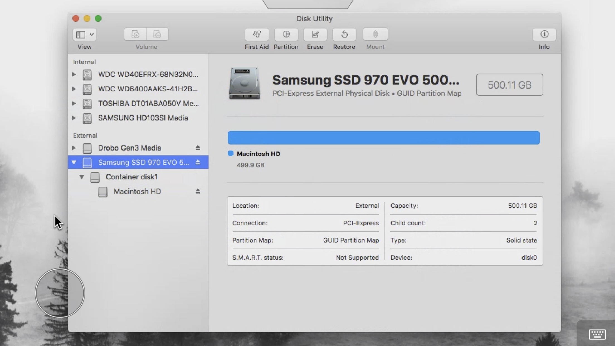
Task: Click the PCI-Express connection value
Action: pos(361,223)
